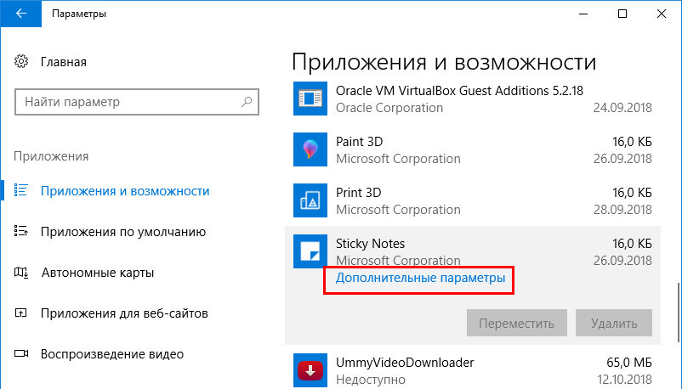Viewport: 682px width, 389px height.
Task: Click the 24.09.2018 install date
Action: (622, 108)
